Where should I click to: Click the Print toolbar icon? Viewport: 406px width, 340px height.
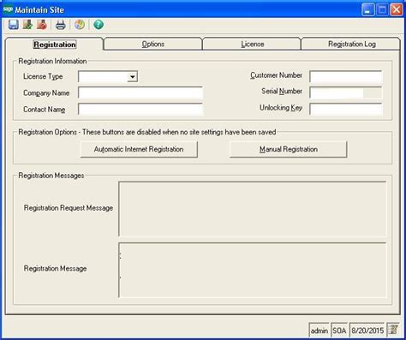point(61,25)
